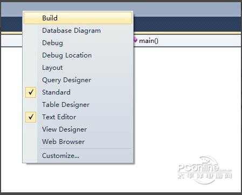Enable the Query Designer toolbar
Screen dimensions: 242x195
[x=78, y=80]
